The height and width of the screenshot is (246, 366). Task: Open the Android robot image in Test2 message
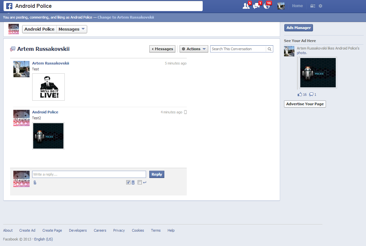coord(48,136)
